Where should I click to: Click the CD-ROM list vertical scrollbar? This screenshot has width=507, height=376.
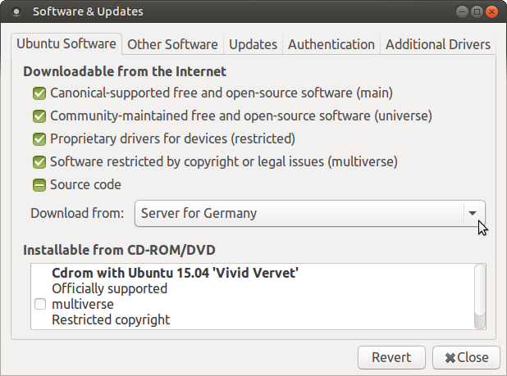pyautogui.click(x=480, y=297)
